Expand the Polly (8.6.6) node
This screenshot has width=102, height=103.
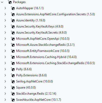[x=5, y=69]
